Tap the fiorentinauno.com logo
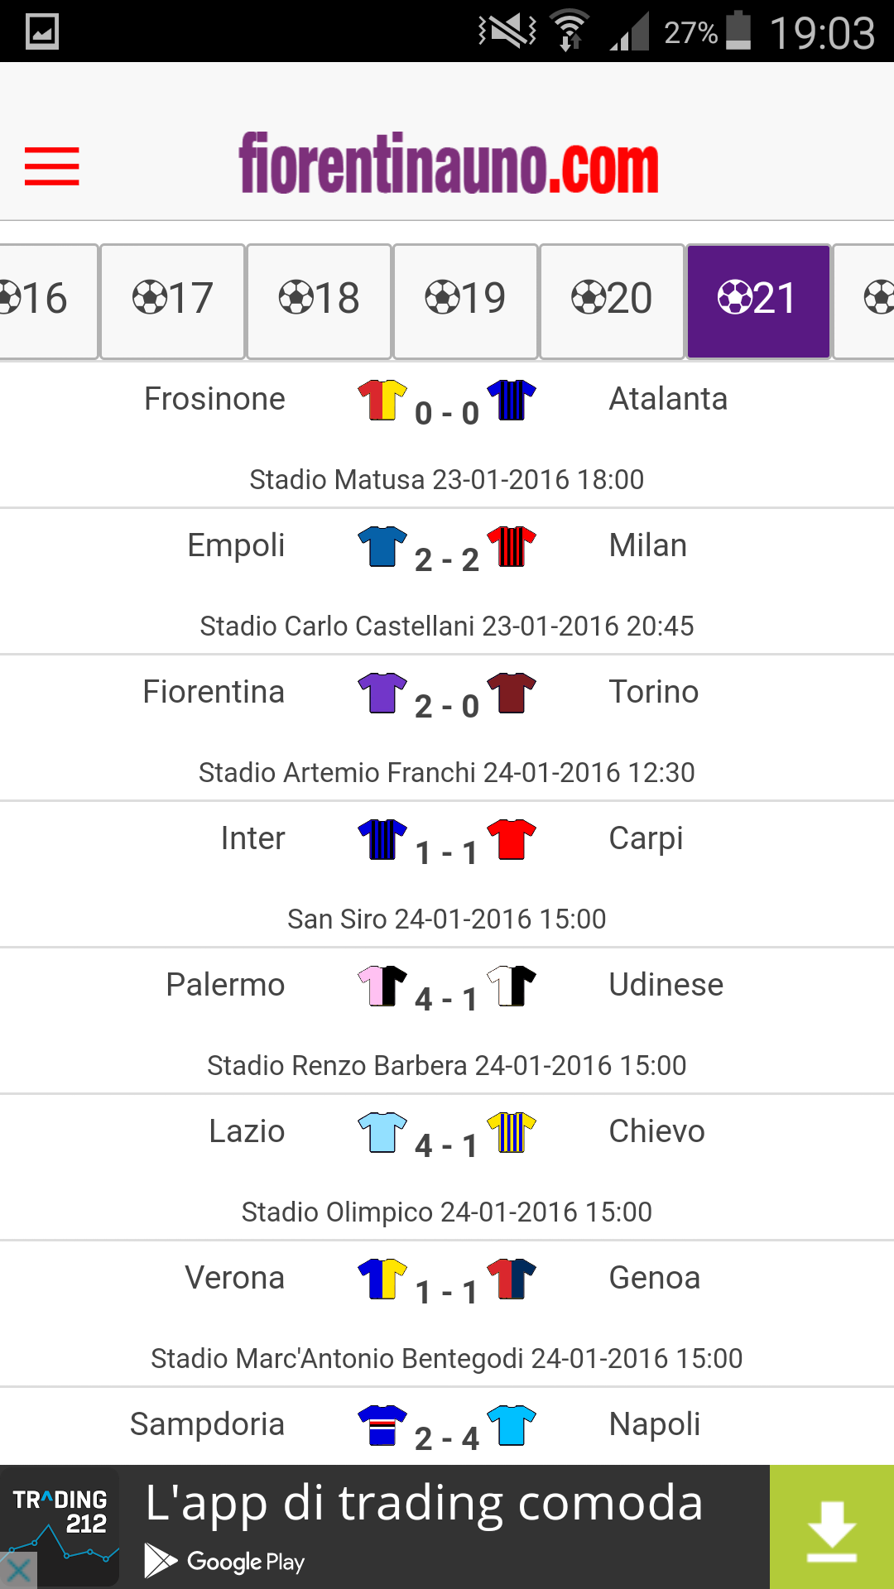This screenshot has width=894, height=1589. (x=449, y=163)
